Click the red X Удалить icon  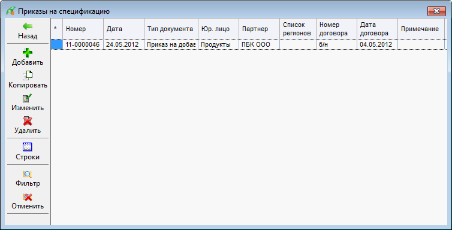click(x=28, y=121)
